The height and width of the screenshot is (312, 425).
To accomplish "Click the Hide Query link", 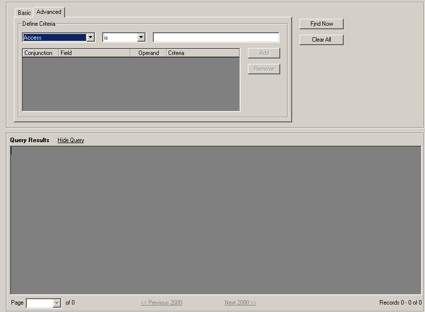I will coord(71,140).
